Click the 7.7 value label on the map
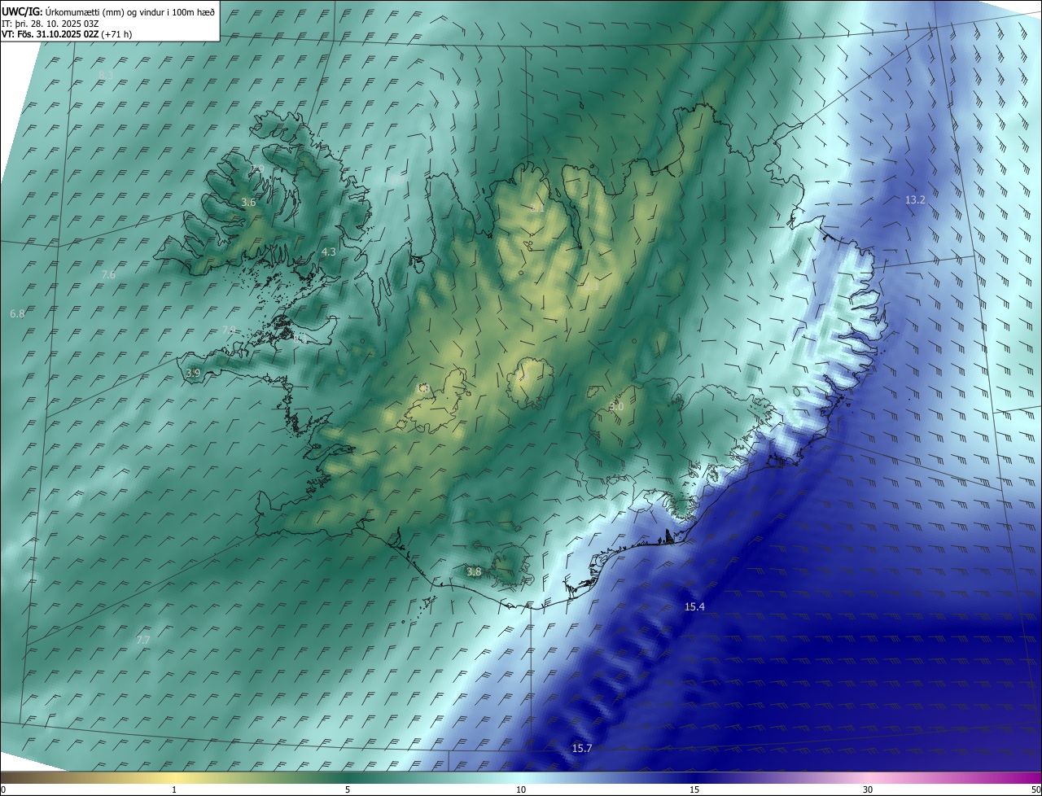1042x796 pixels. (143, 641)
